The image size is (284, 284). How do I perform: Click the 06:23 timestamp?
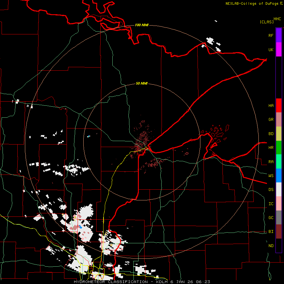[x=204, y=282]
